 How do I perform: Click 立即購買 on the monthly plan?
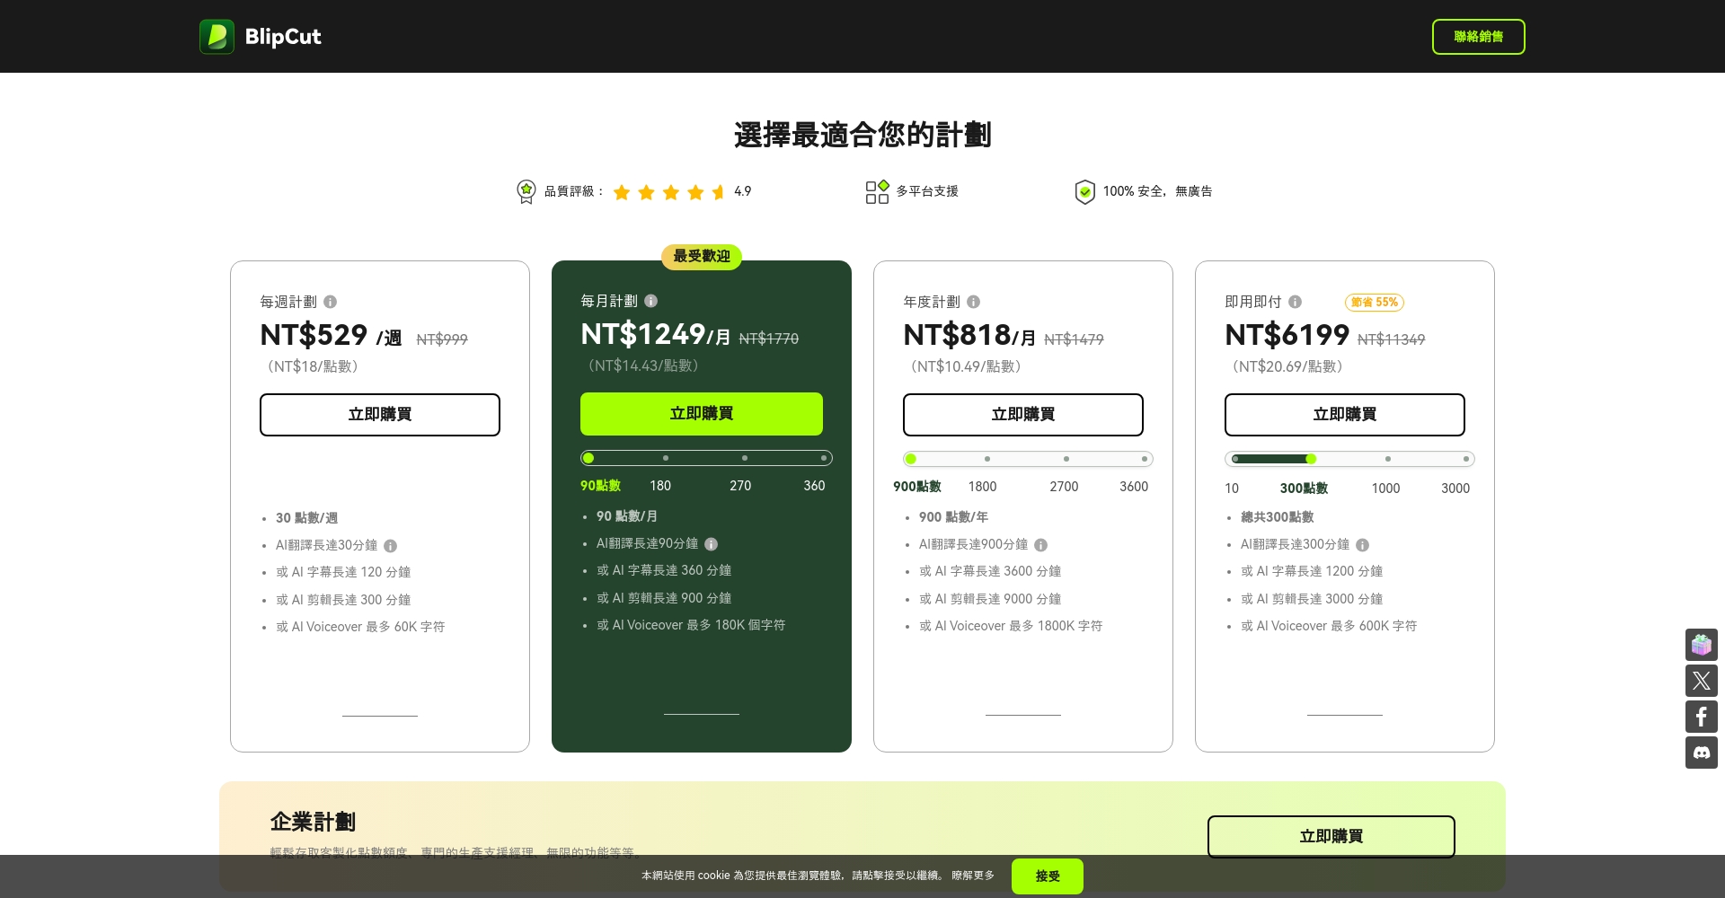pos(702,414)
